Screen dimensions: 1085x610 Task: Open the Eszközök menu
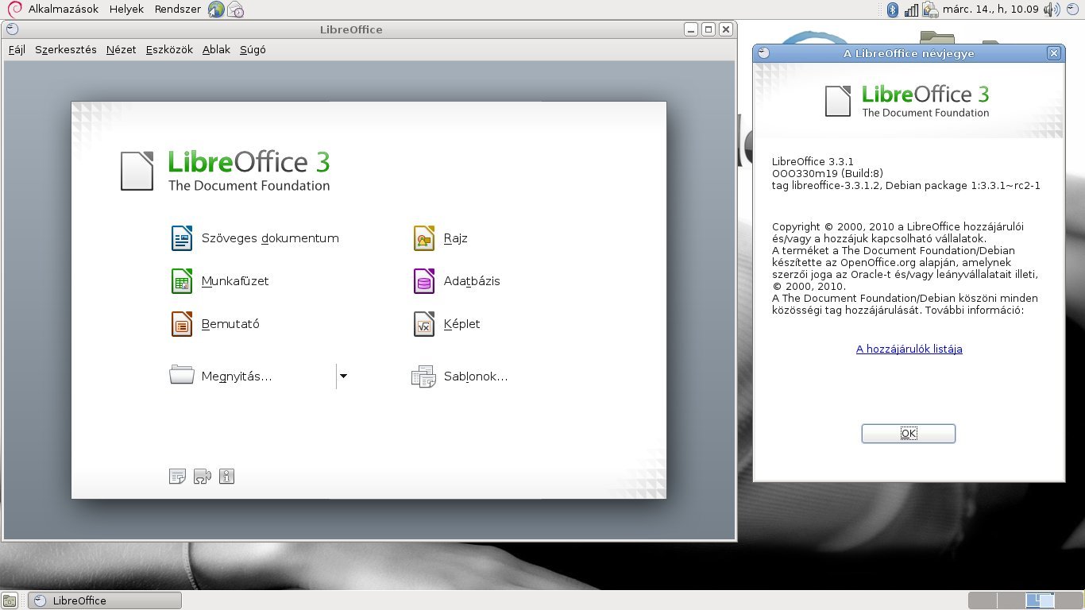pyautogui.click(x=168, y=49)
